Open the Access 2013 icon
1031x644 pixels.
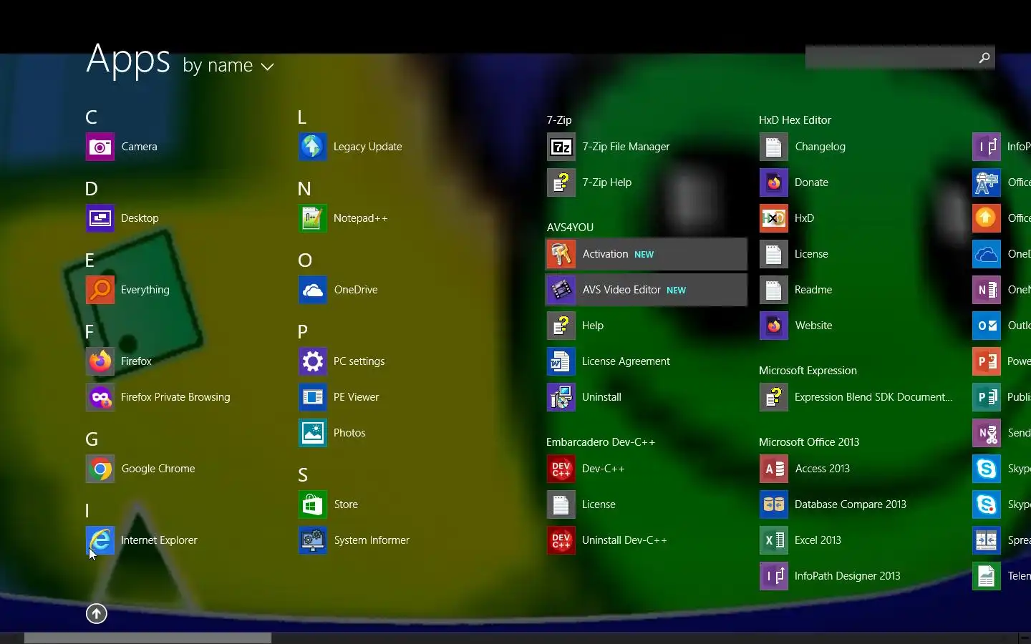tap(774, 469)
